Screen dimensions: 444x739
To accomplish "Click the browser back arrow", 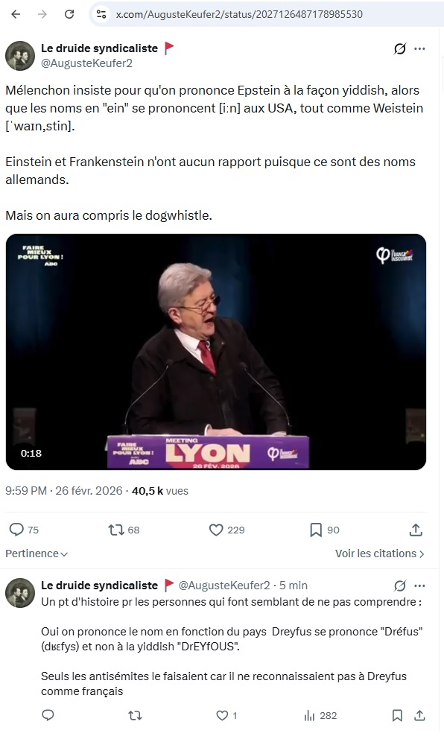I will coord(16,14).
